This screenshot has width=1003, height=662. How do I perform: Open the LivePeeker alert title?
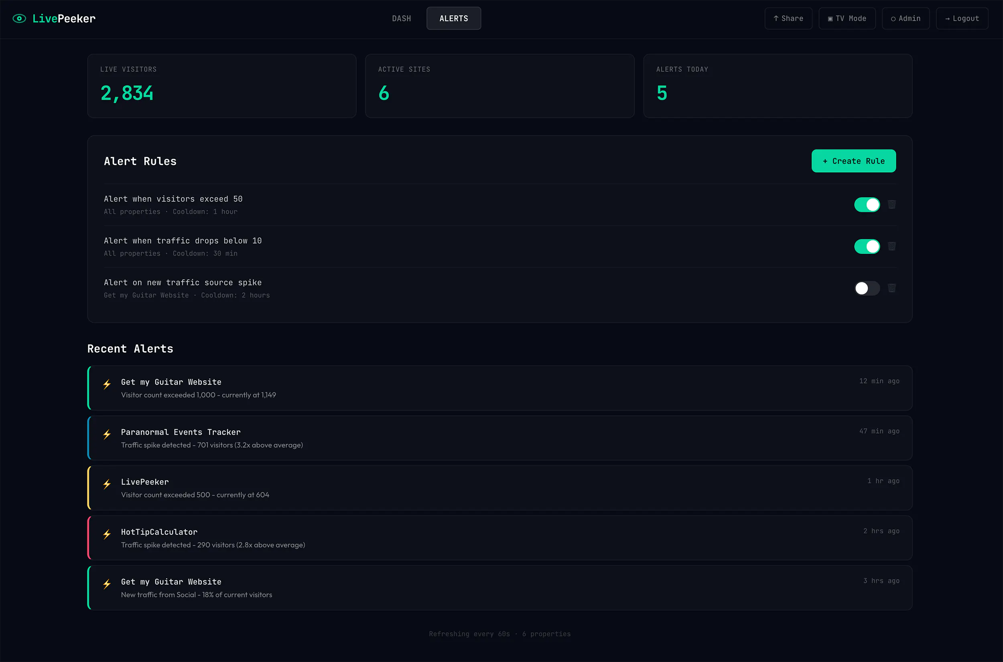[145, 482]
